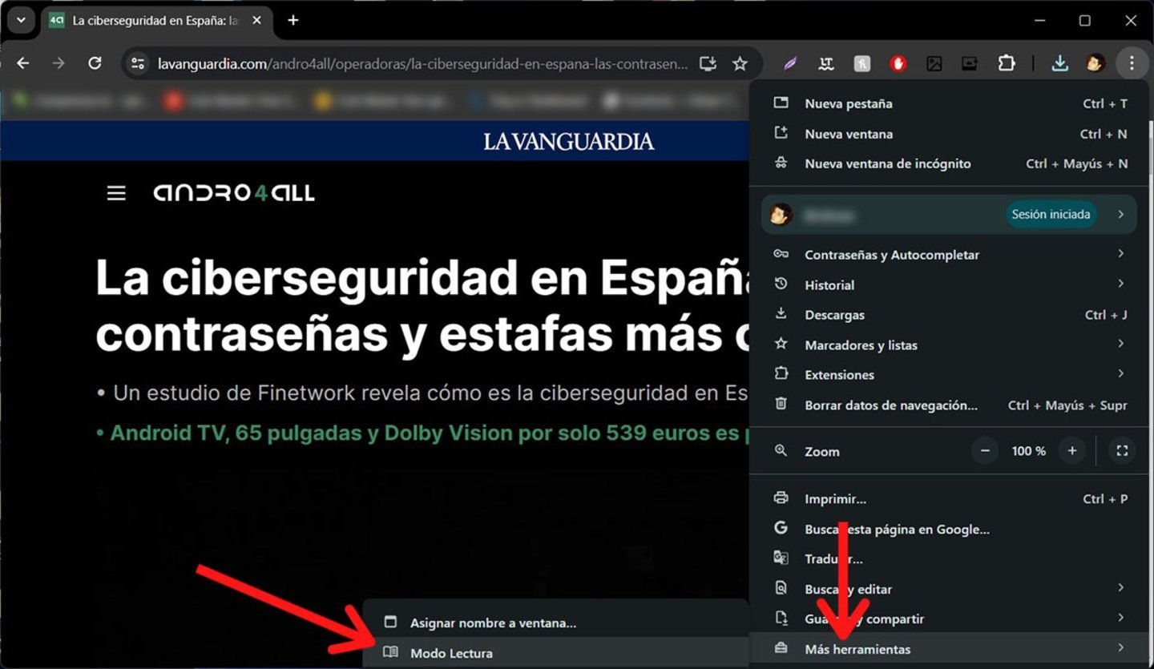This screenshot has width=1154, height=669.
Task: Open the Andro4all hamburger menu
Action: 117,193
